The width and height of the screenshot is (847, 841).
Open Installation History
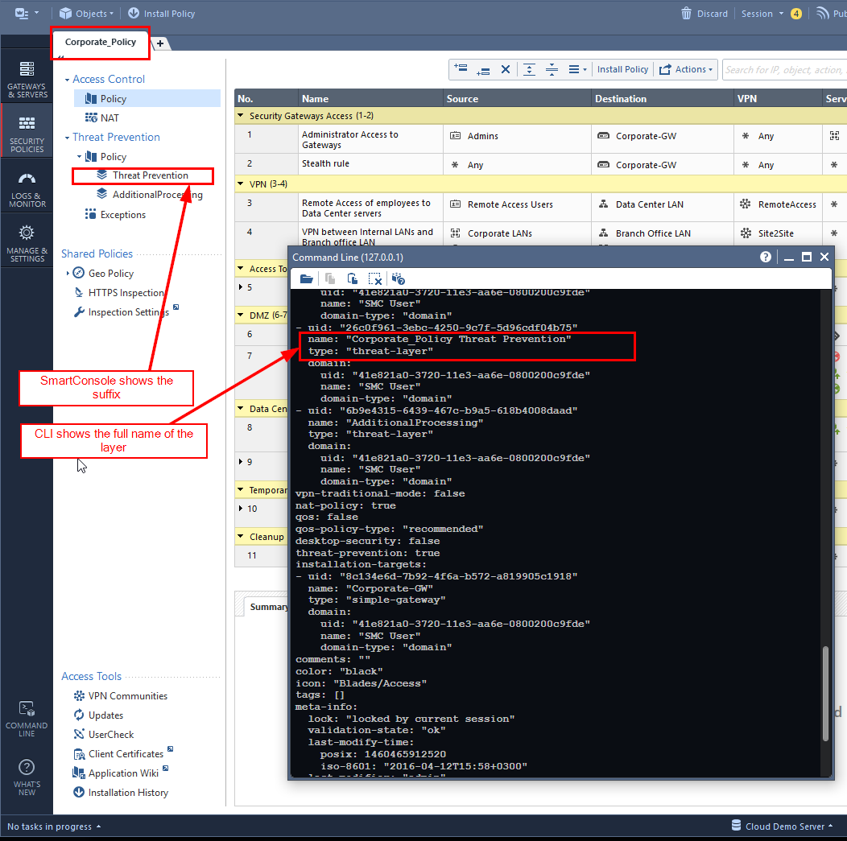[121, 793]
